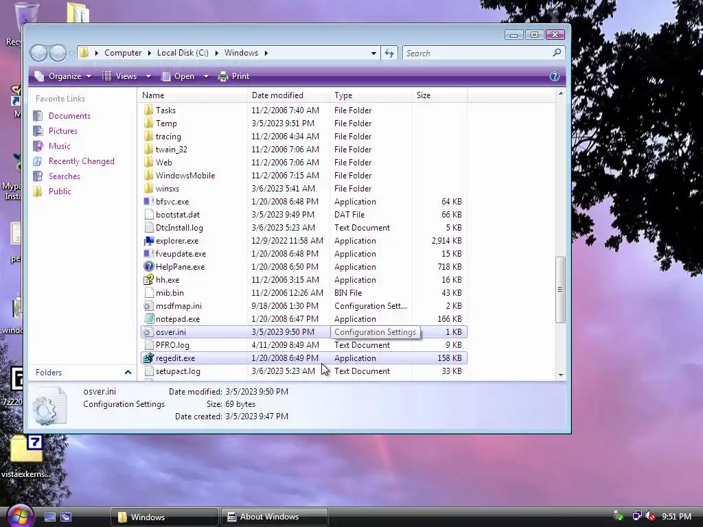This screenshot has height=527, width=703.
Task: Expand the Open button dropdown arrow
Action: pyautogui.click(x=206, y=76)
